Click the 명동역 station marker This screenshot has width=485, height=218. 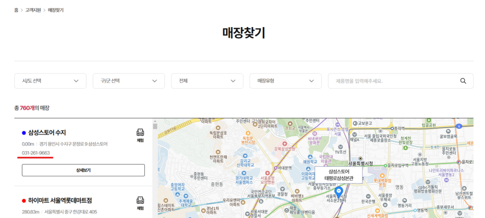(x=415, y=210)
